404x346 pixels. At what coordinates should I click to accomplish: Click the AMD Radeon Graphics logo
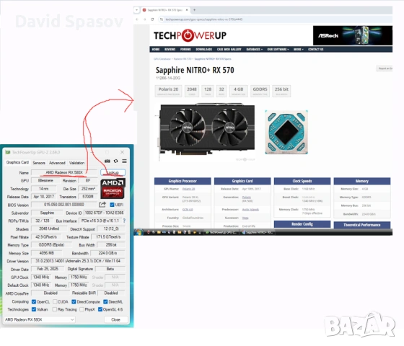[113, 189]
